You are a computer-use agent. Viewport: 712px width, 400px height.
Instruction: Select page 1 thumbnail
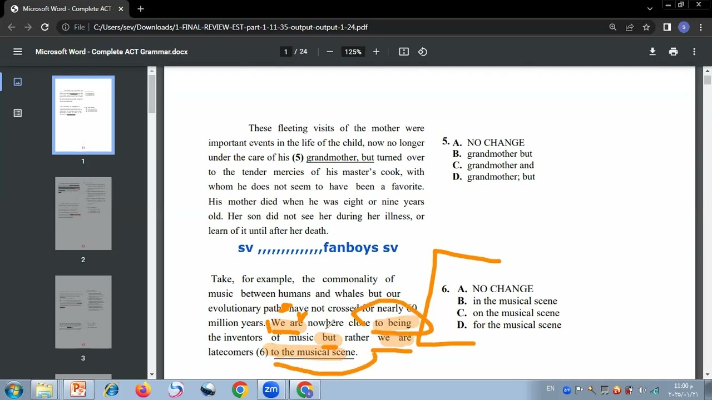tap(83, 115)
